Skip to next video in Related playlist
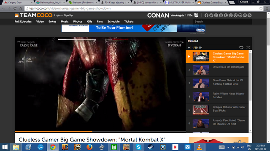270x151 pixels. [x=200, y=47]
